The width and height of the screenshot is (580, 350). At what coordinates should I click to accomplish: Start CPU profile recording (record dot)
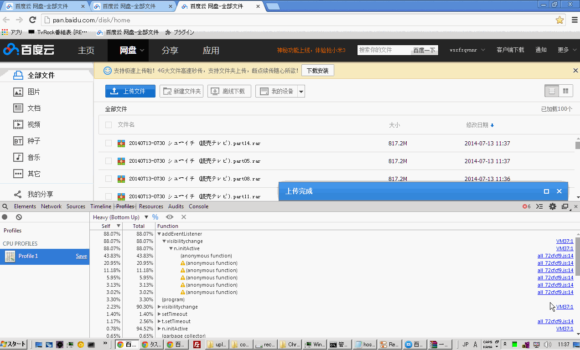[5, 217]
